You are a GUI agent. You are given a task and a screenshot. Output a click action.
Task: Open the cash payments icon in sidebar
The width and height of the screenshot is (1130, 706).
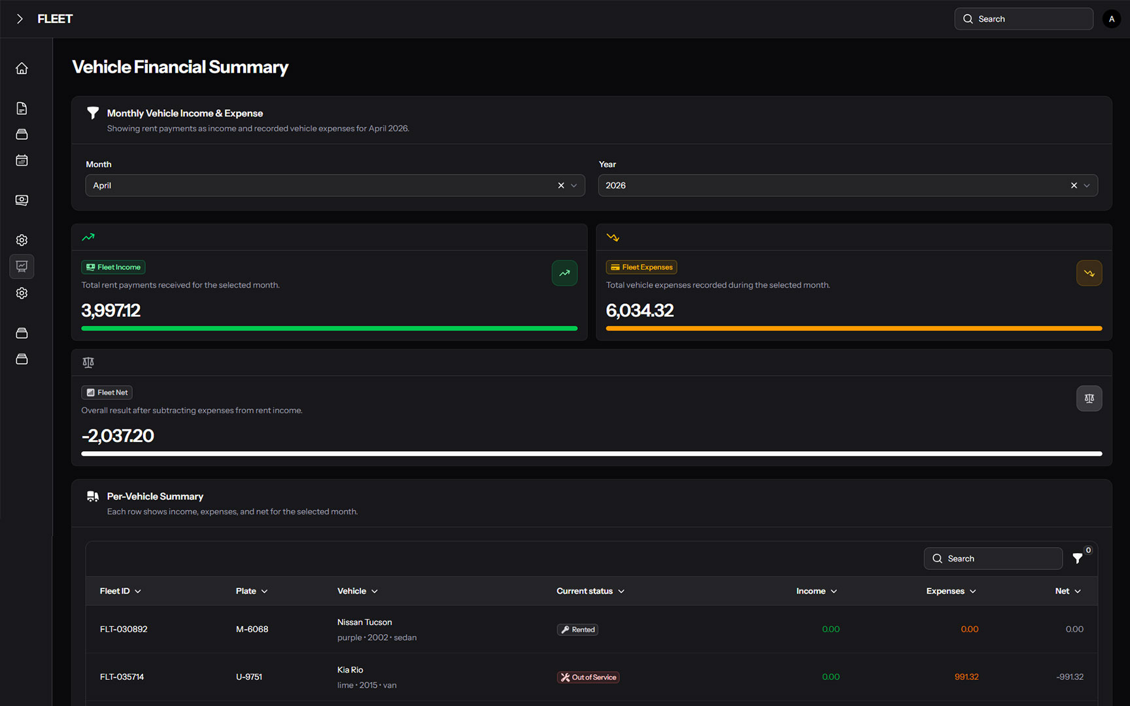pos(22,200)
